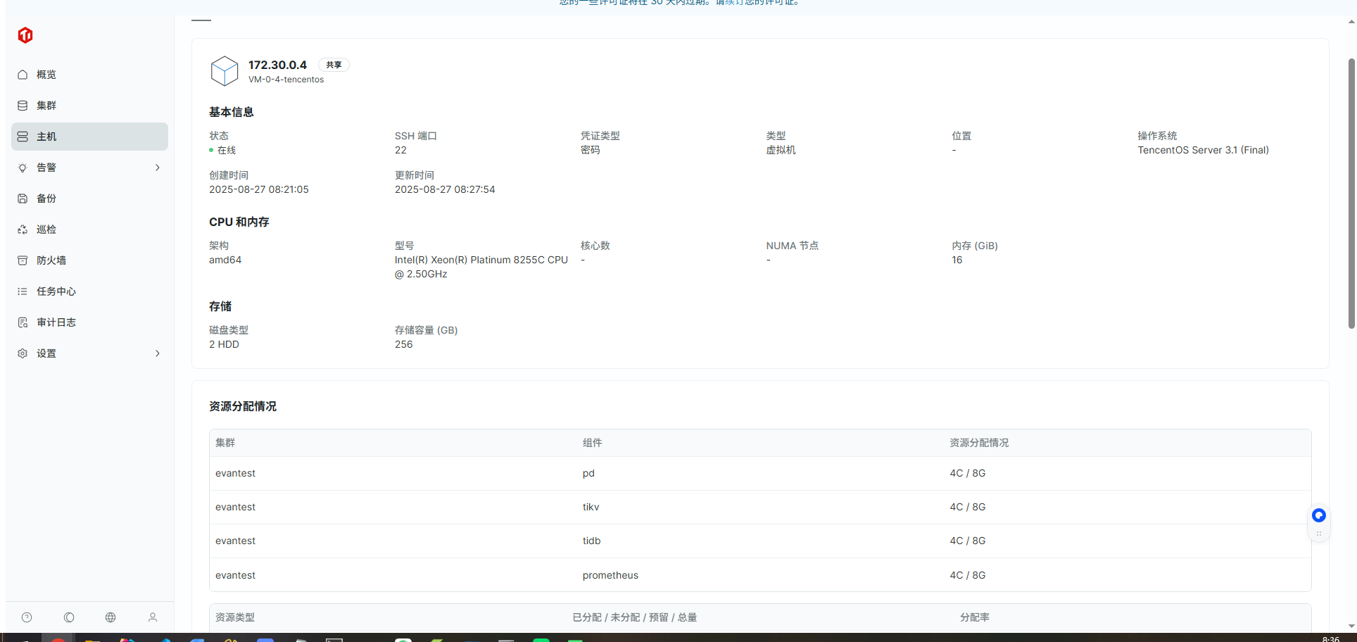The width and height of the screenshot is (1357, 642).
Task: Open 任务中心 task center
Action: click(56, 291)
